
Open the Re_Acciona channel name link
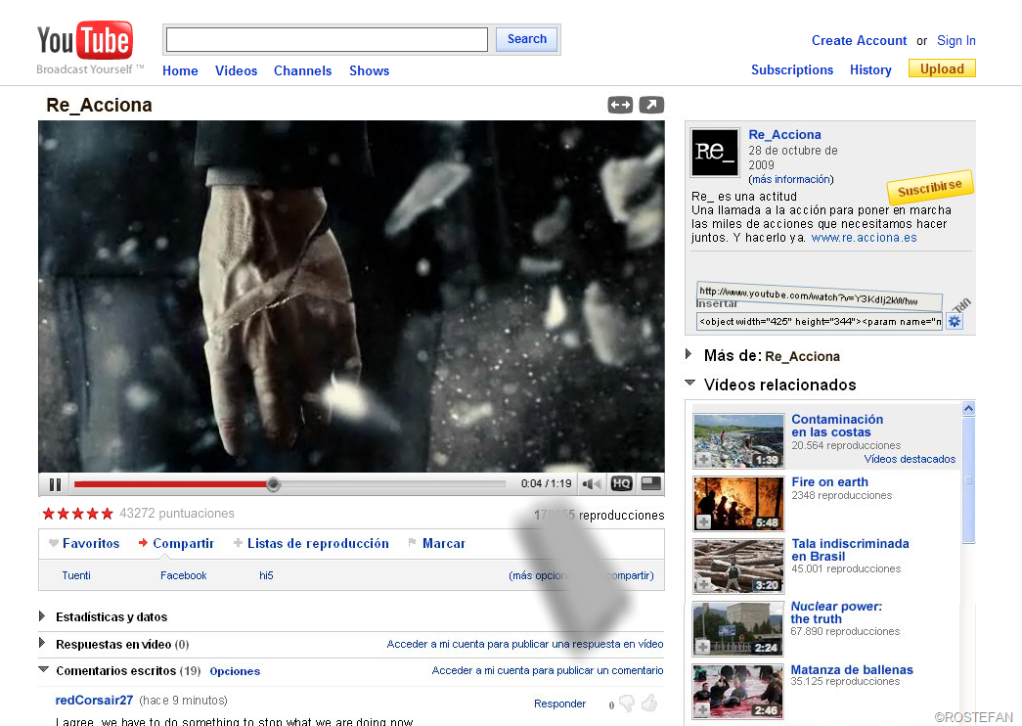[784, 134]
